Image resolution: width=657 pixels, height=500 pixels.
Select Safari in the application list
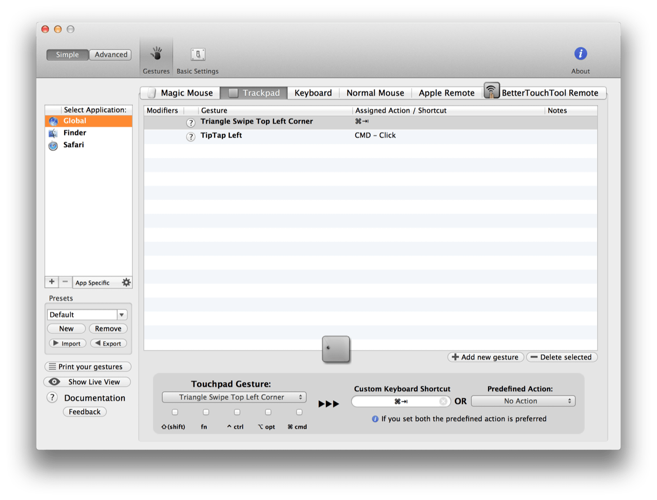click(x=88, y=145)
